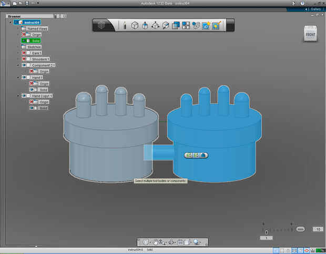The height and width of the screenshot is (254, 326).
Task: Click the snap increment field showing 1
Action: point(266,238)
